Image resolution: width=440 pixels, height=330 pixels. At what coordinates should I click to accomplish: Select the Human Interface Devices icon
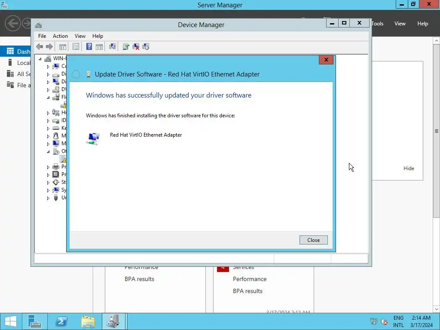coord(56,113)
